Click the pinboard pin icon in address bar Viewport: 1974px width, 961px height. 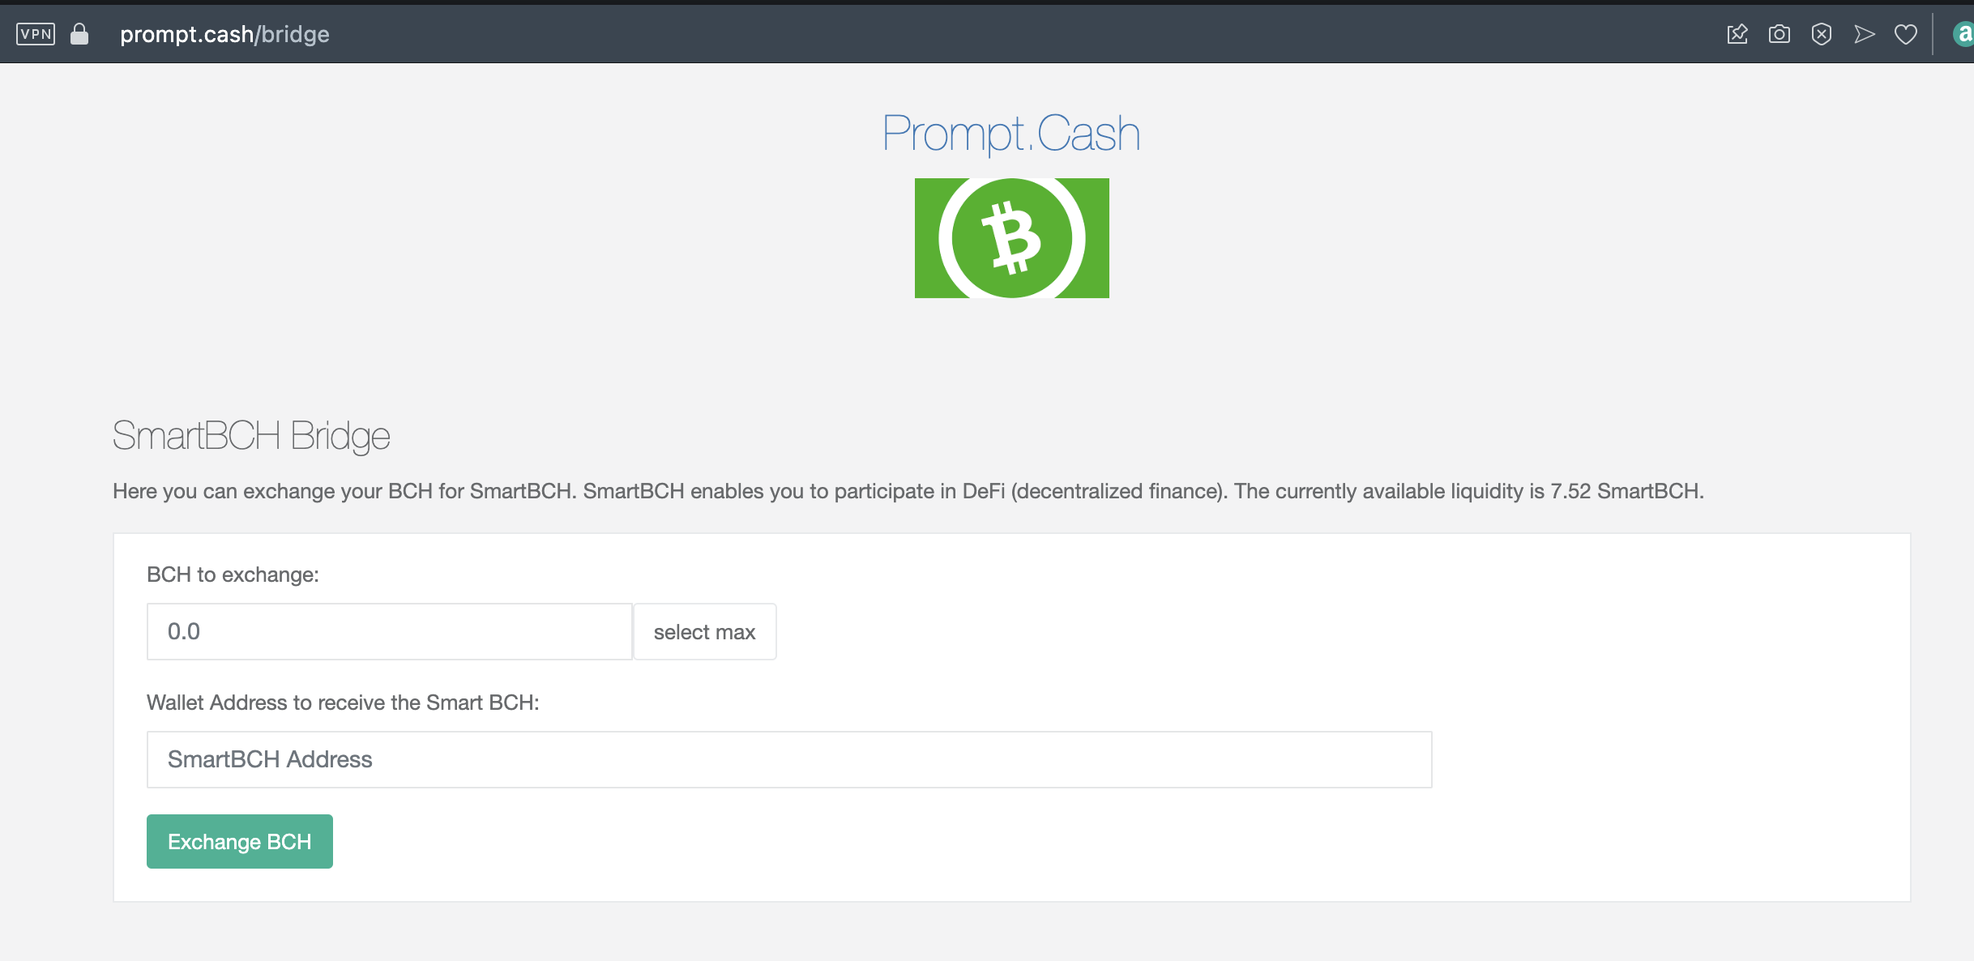(x=1737, y=34)
